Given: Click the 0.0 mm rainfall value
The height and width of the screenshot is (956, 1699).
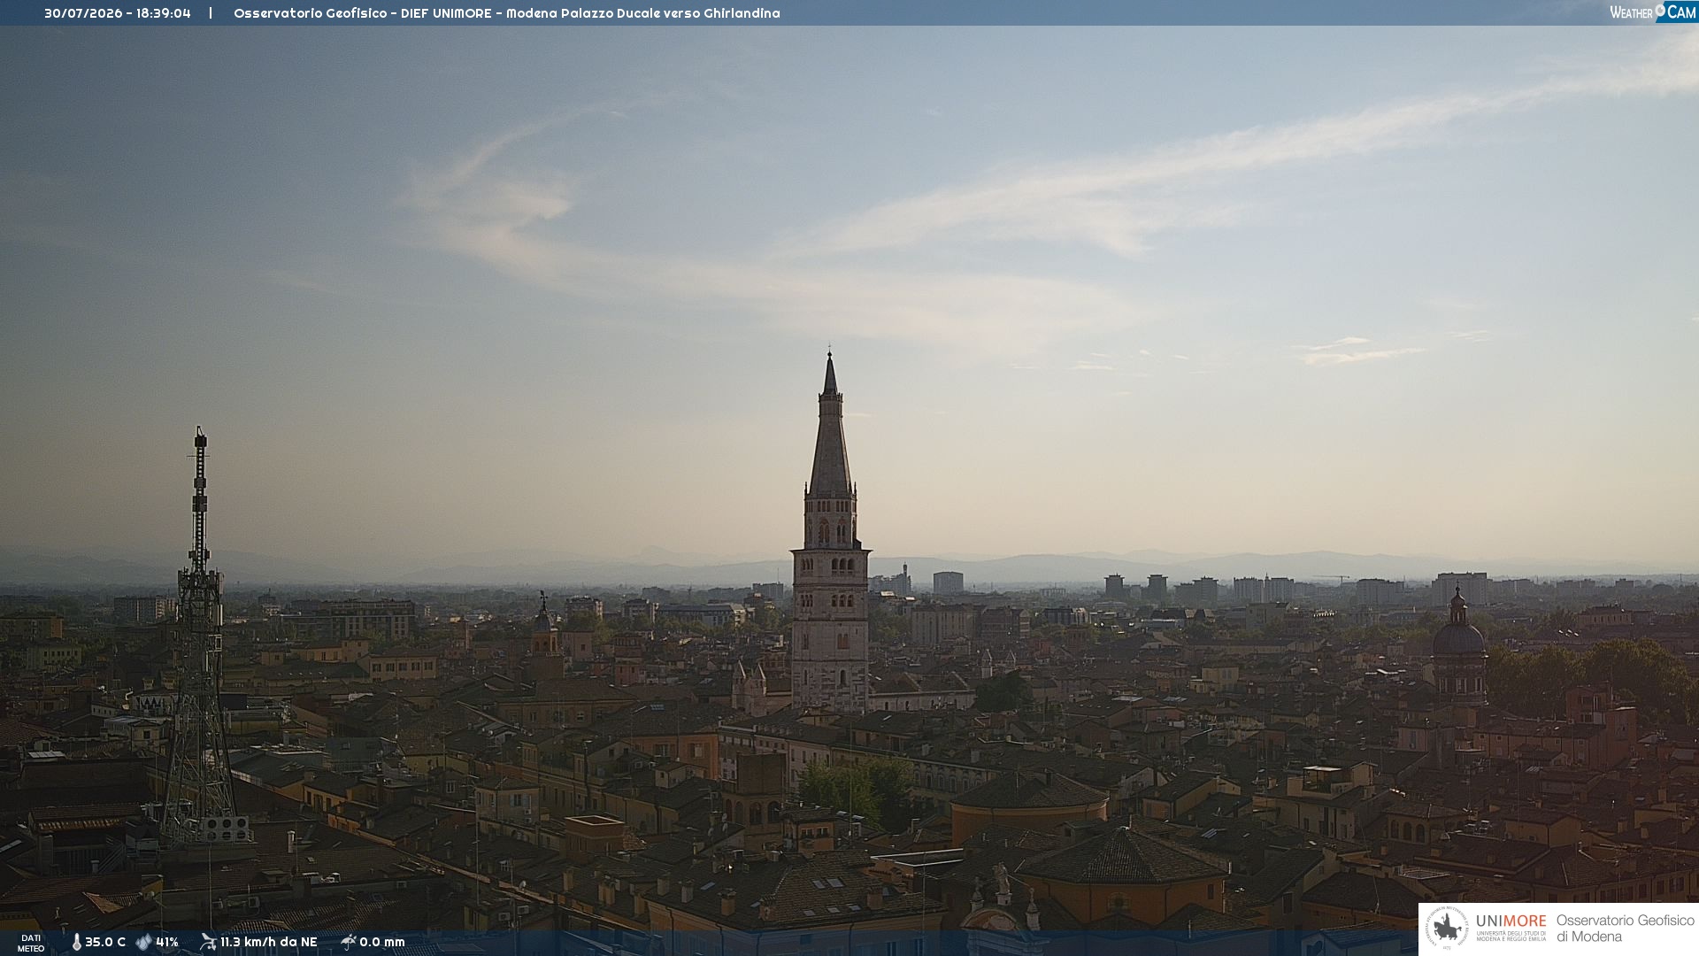Looking at the screenshot, I should click(382, 942).
